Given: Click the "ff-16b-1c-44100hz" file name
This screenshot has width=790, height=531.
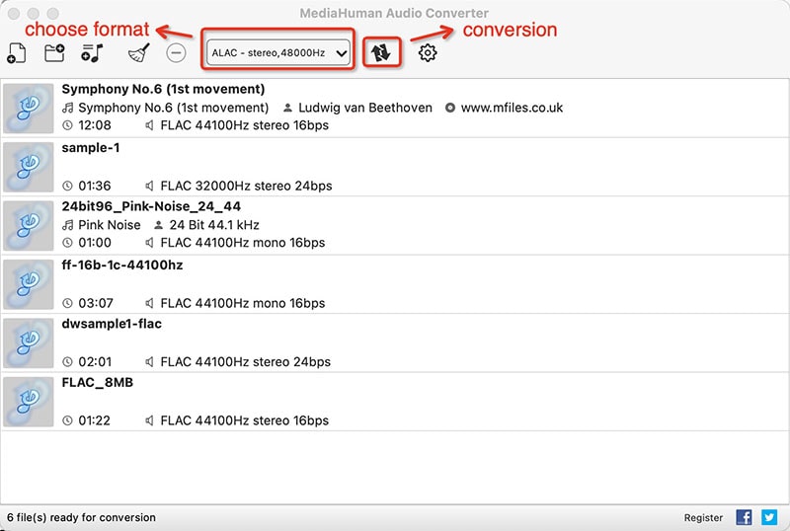Looking at the screenshot, I should (122, 265).
